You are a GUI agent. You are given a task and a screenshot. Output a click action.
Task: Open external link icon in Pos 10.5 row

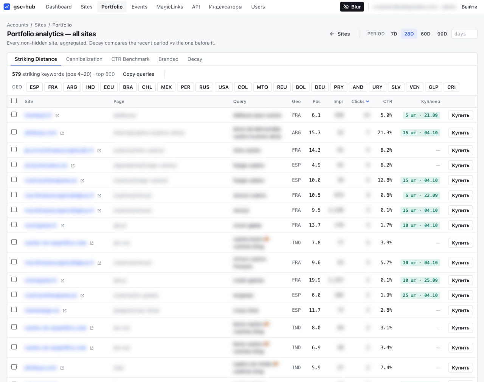[x=99, y=196]
